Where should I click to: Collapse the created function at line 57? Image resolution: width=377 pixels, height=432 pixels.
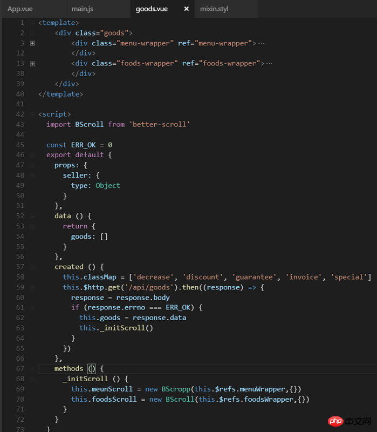(32, 267)
